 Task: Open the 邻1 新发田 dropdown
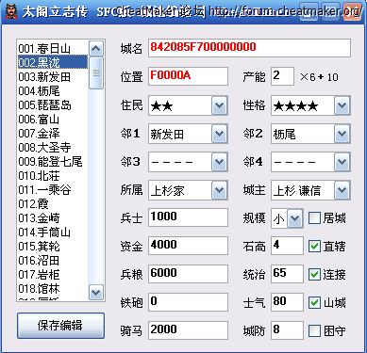pyautogui.click(x=219, y=134)
